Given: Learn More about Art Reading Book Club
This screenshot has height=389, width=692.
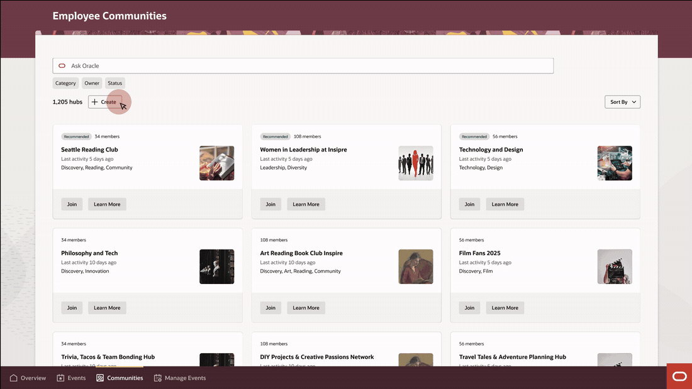Looking at the screenshot, I should [x=306, y=308].
